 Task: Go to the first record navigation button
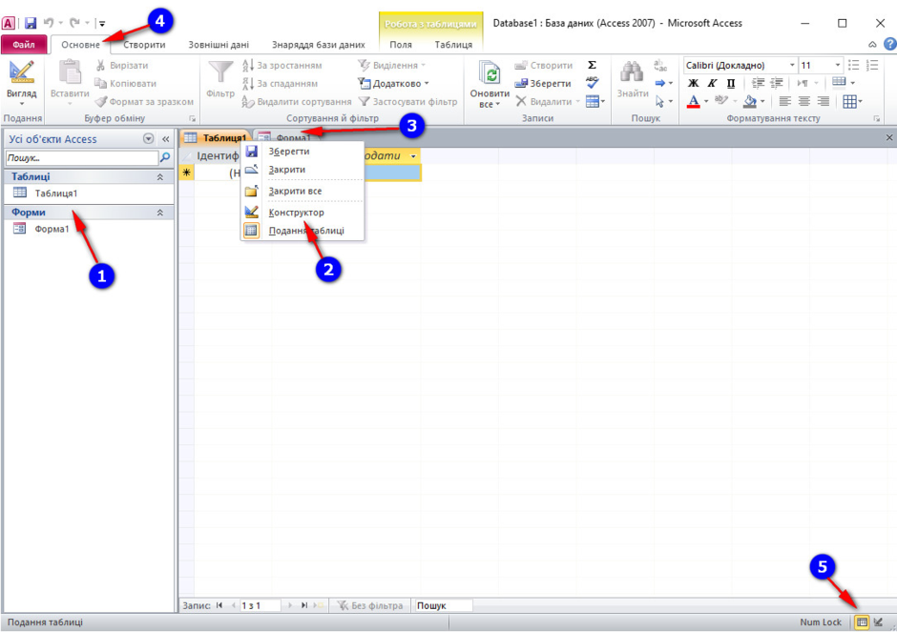(219, 605)
